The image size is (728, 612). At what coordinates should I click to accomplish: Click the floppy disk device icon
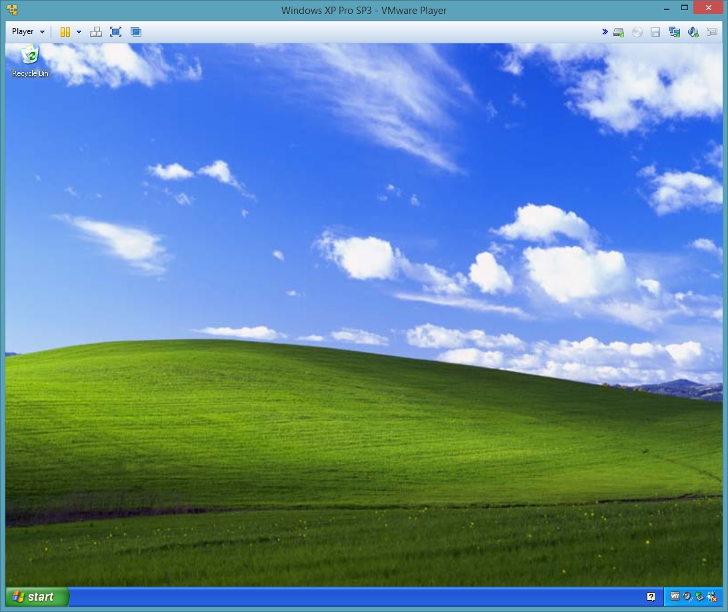(655, 31)
